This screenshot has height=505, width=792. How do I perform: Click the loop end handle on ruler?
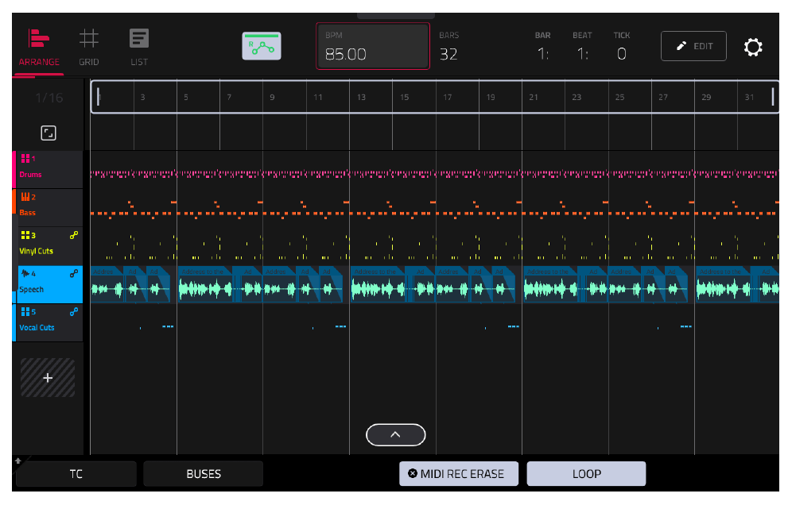pos(772,96)
